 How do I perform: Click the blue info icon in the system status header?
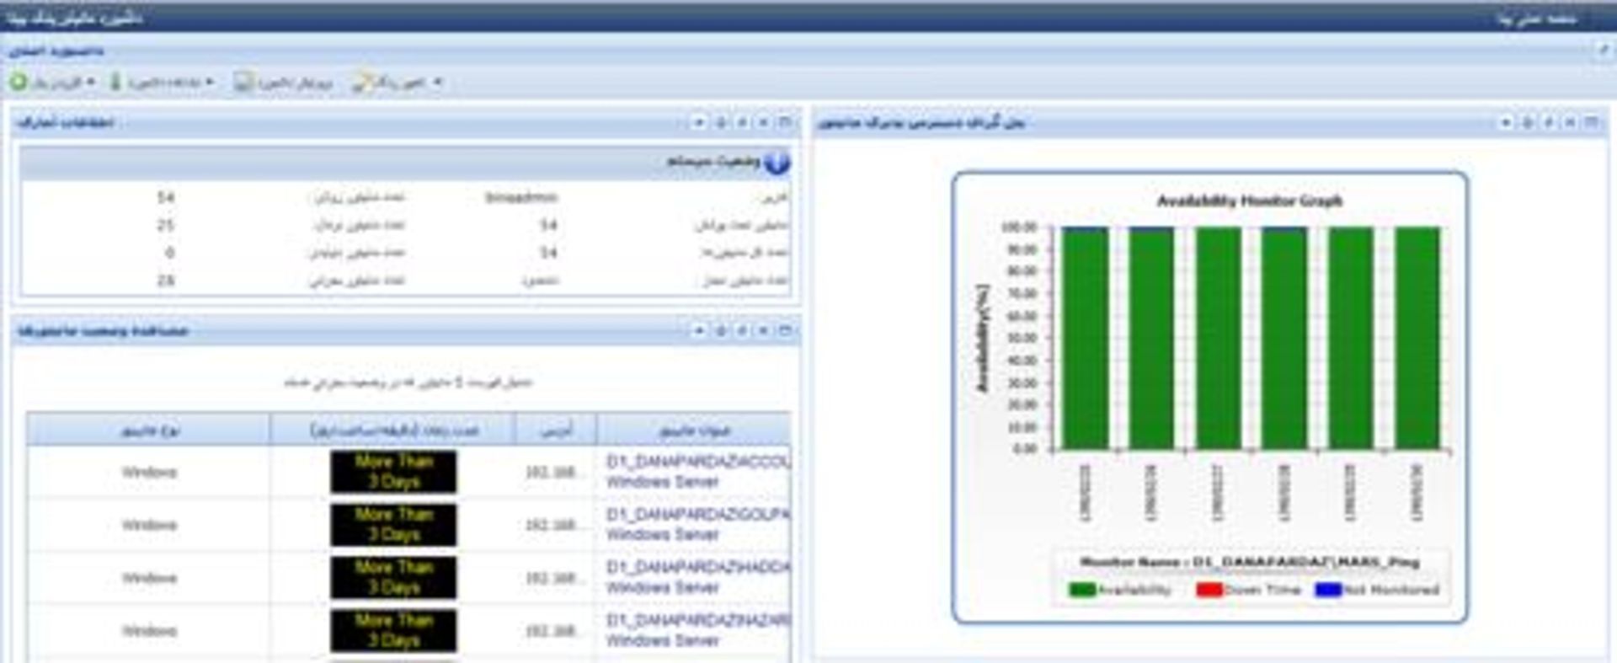776,162
